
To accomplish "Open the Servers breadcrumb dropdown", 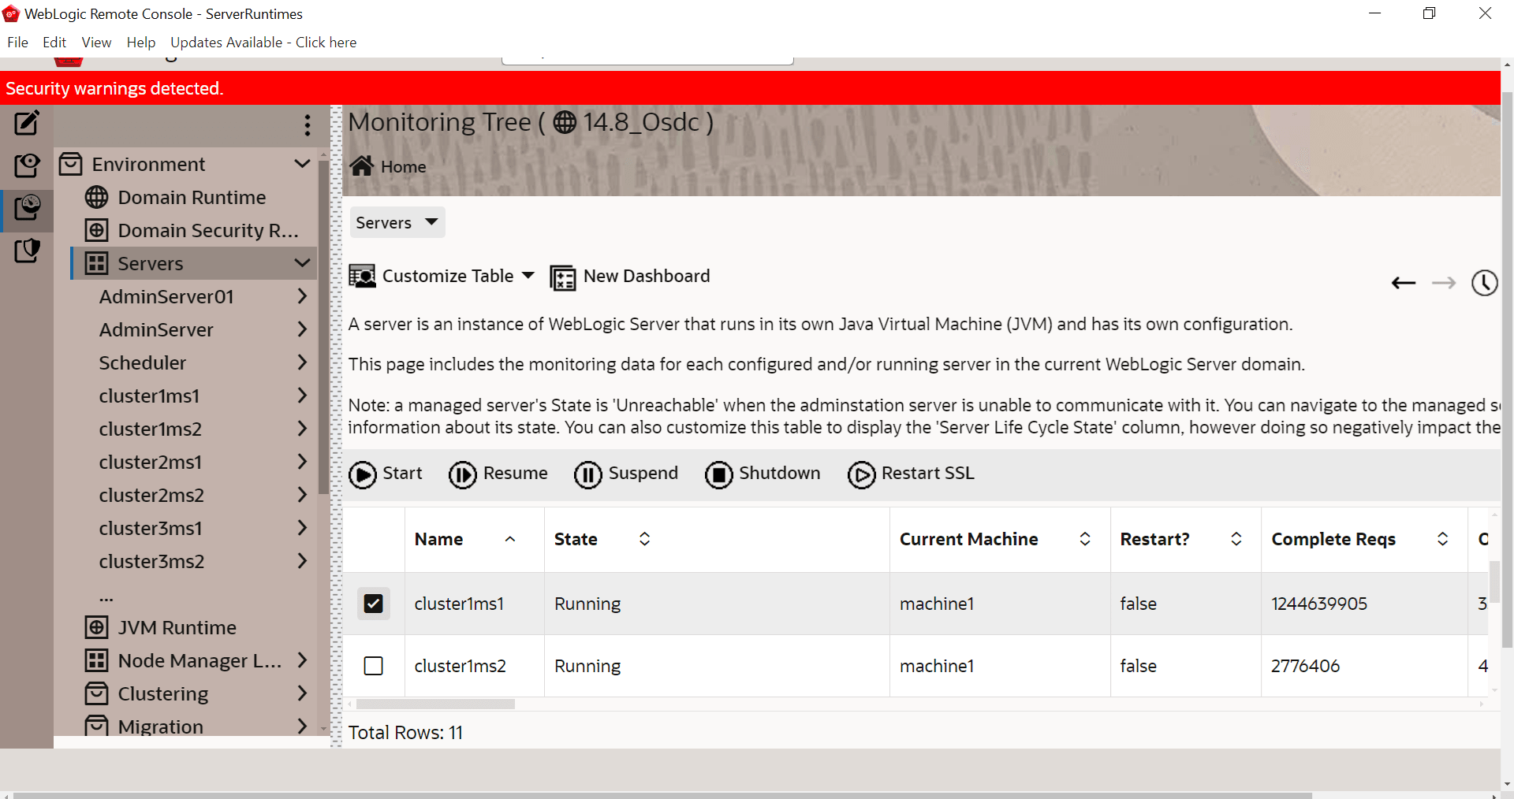I will point(397,222).
